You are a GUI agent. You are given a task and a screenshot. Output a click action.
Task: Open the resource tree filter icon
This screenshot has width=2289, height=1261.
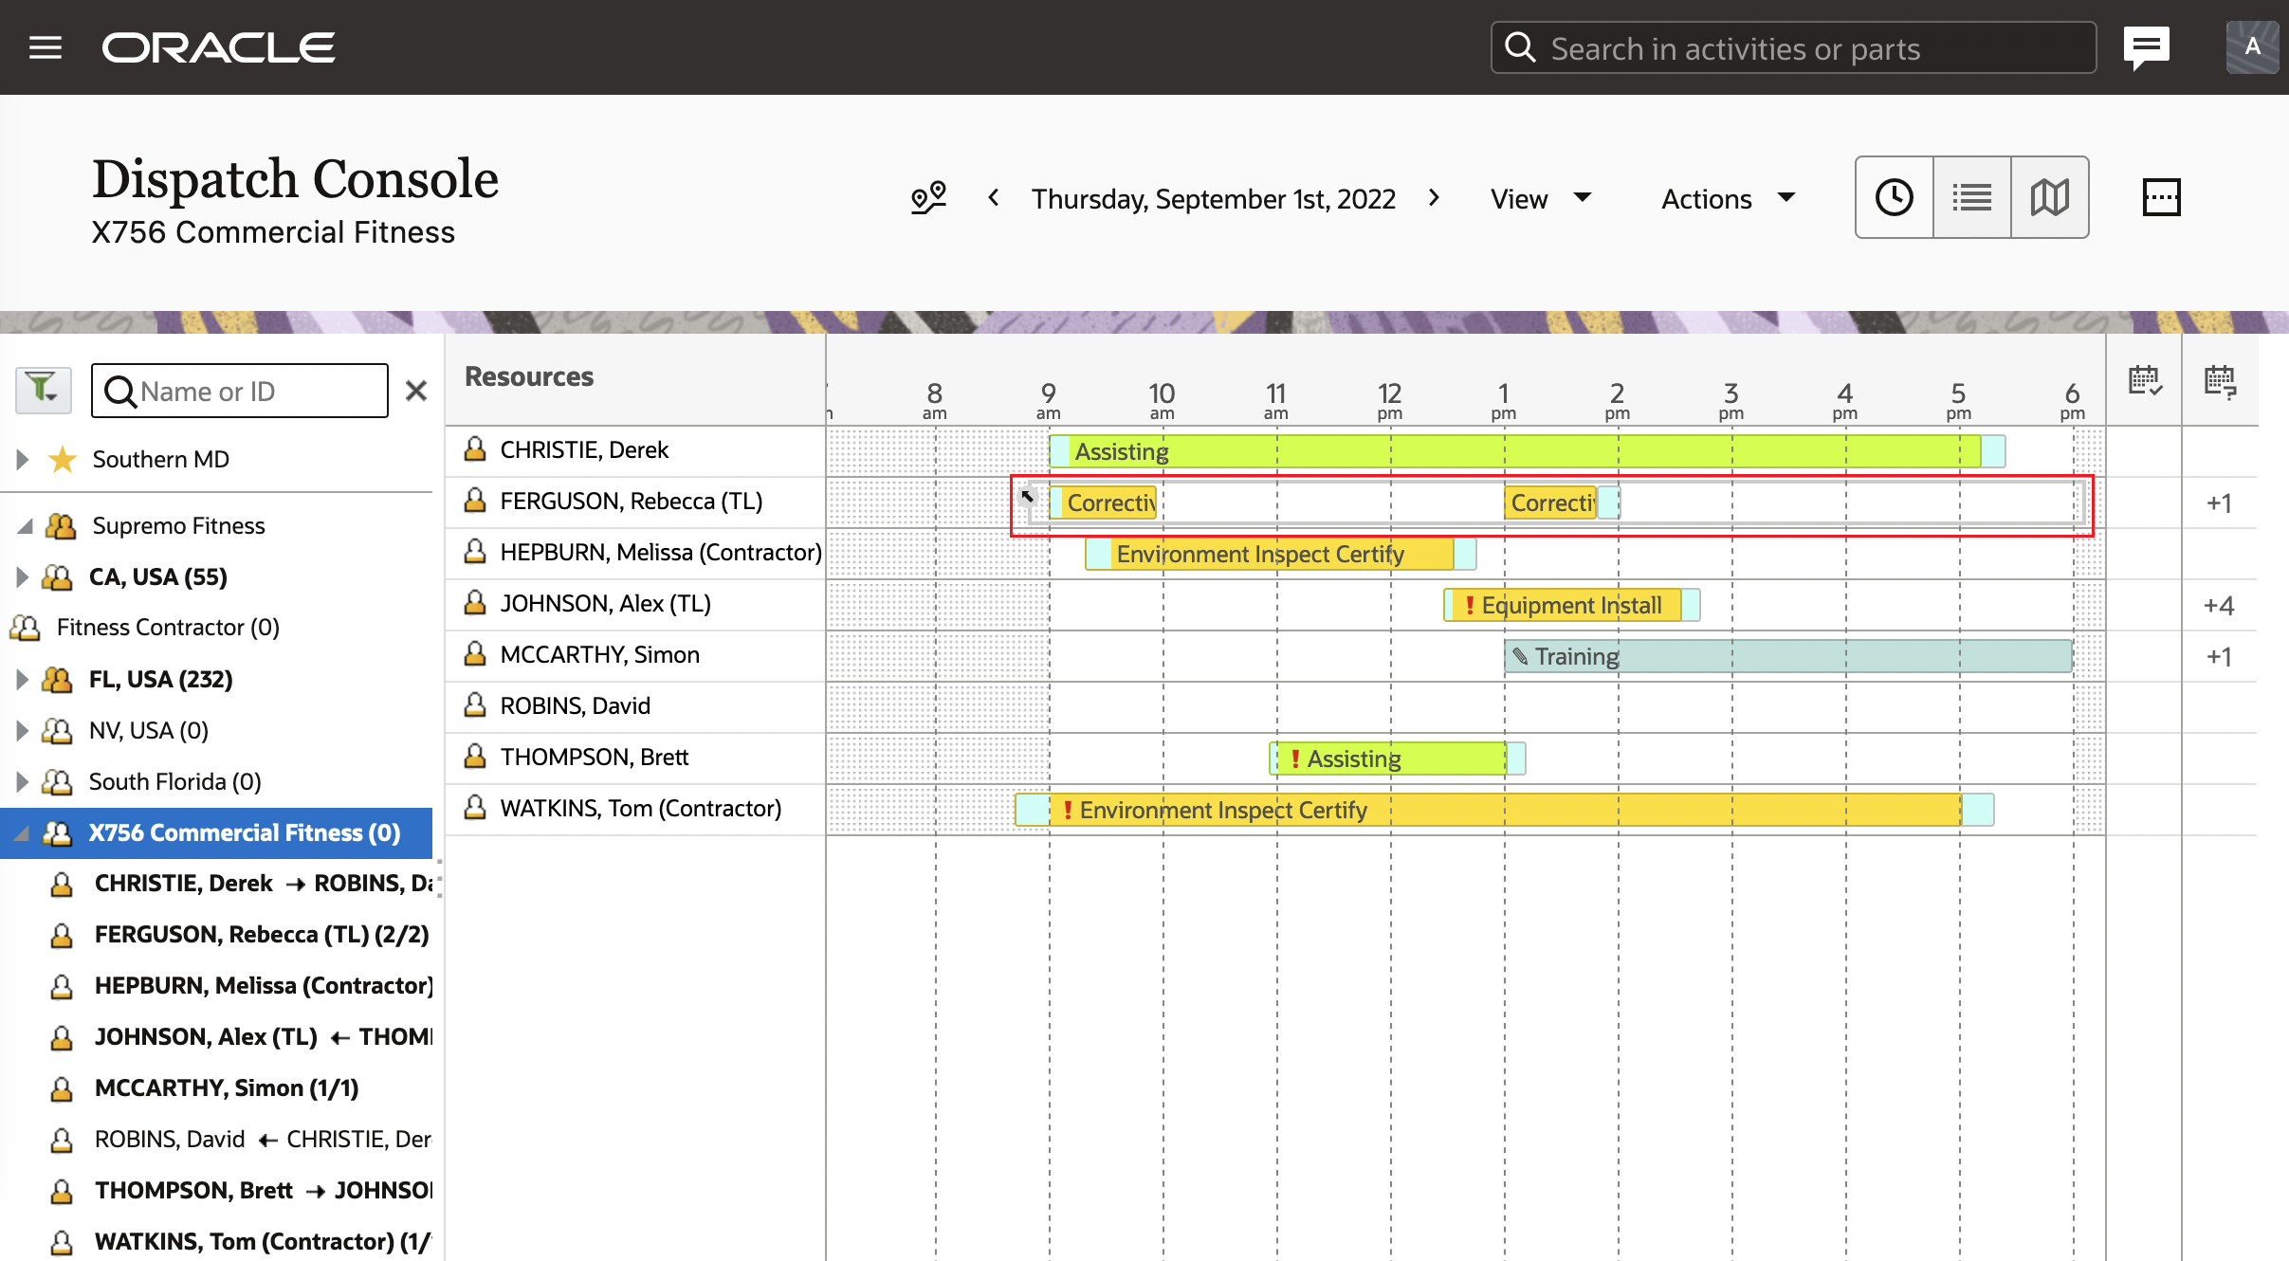click(43, 390)
